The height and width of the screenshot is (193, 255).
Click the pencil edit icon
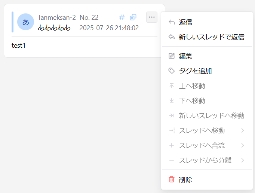172,56
